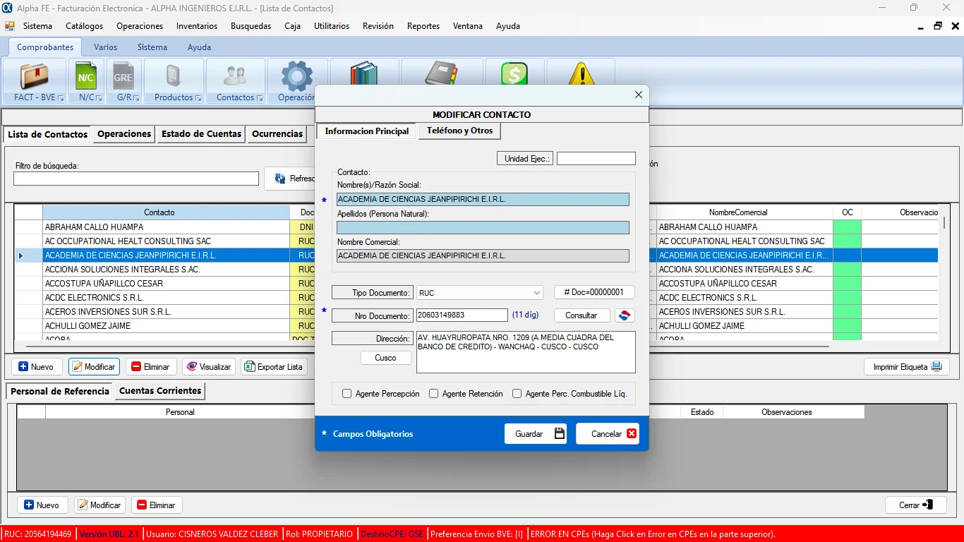964x542 pixels.
Task: Click the green dollar money icon
Action: 514,74
